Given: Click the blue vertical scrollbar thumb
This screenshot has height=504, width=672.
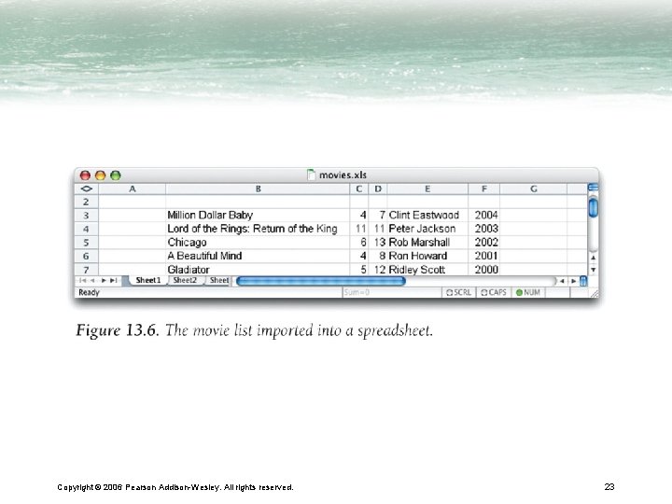Looking at the screenshot, I should pyautogui.click(x=594, y=207).
